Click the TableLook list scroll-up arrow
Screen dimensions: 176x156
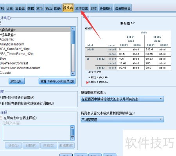[73, 29]
